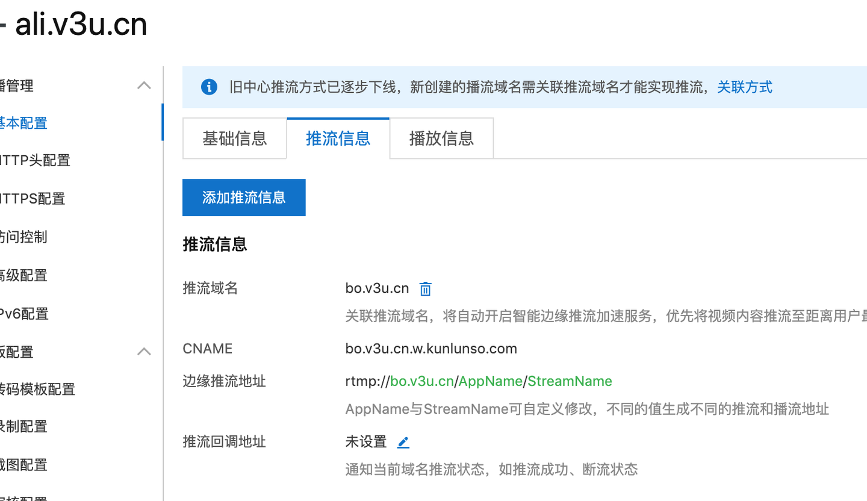Select HTTPS配置 in the sidebar
867x501 pixels.
(x=31, y=199)
